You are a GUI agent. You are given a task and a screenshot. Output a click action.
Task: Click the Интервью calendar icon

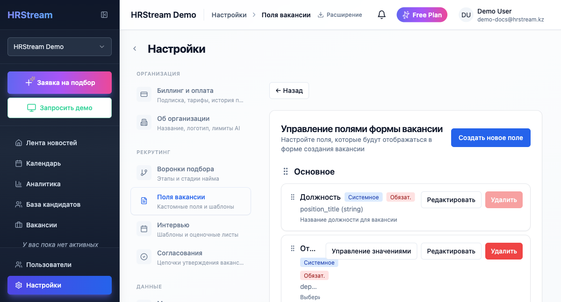click(x=144, y=229)
